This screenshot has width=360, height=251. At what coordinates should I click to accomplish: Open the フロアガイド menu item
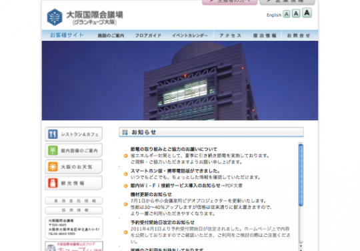(148, 35)
